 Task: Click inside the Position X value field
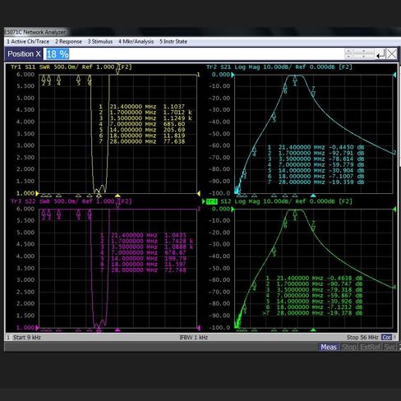[193, 54]
